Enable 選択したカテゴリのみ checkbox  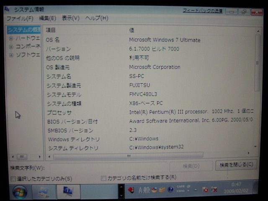pyautogui.click(x=13, y=179)
